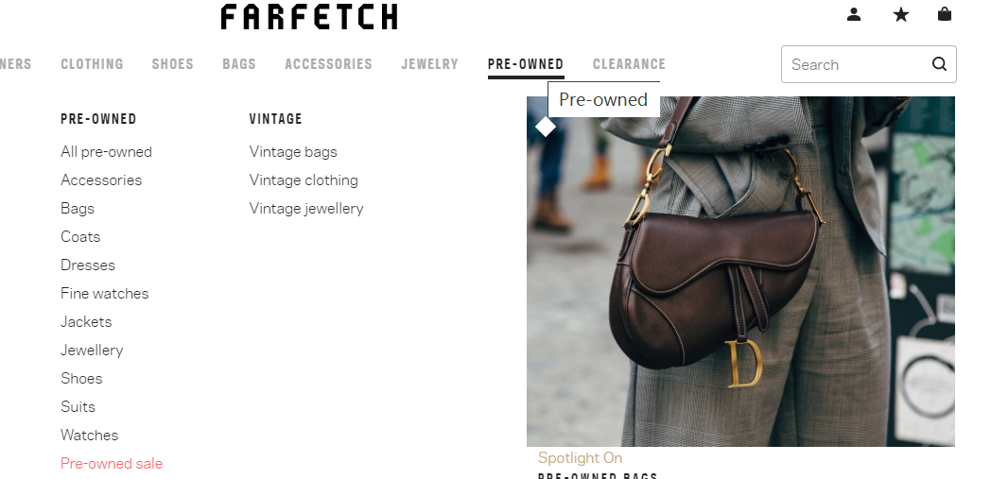This screenshot has width=991, height=479.
Task: Open Vintage jewellery link
Action: click(306, 208)
